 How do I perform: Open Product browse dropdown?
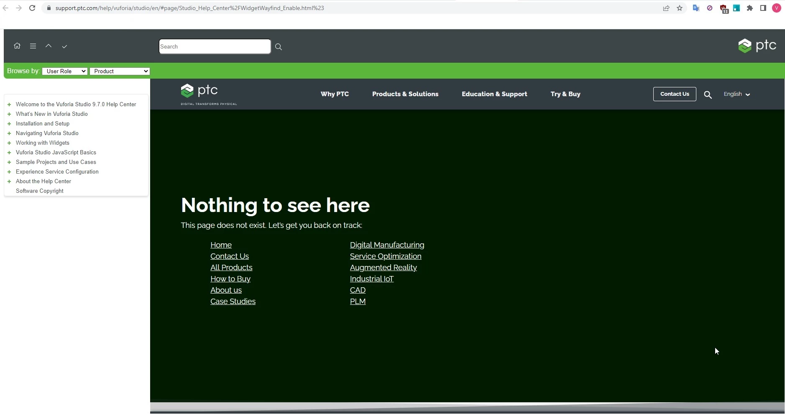[120, 71]
